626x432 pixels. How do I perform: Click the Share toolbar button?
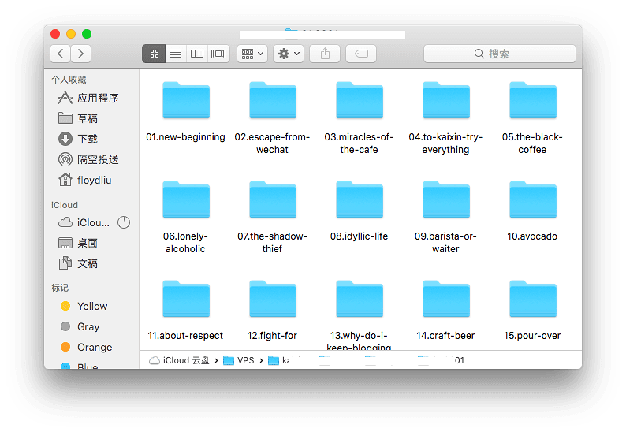click(x=324, y=54)
